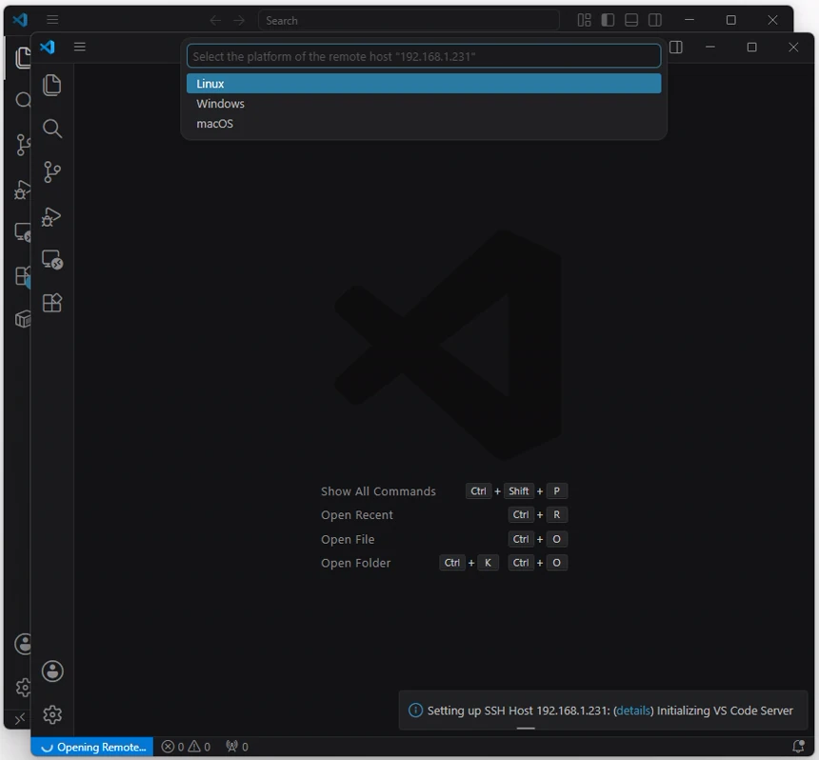
Task: Open Run and Debug in back window
Action: tap(22, 190)
